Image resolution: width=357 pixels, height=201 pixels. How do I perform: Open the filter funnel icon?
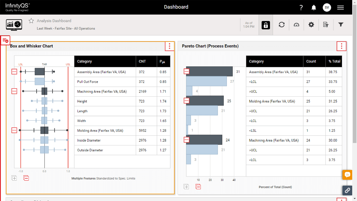tap(341, 25)
